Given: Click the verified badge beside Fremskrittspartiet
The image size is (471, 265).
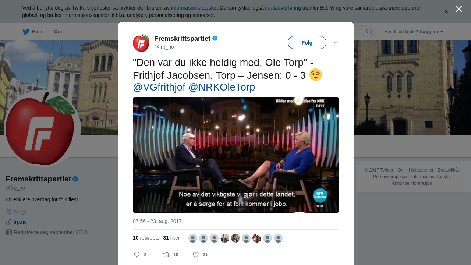Looking at the screenshot, I should click(x=215, y=38).
